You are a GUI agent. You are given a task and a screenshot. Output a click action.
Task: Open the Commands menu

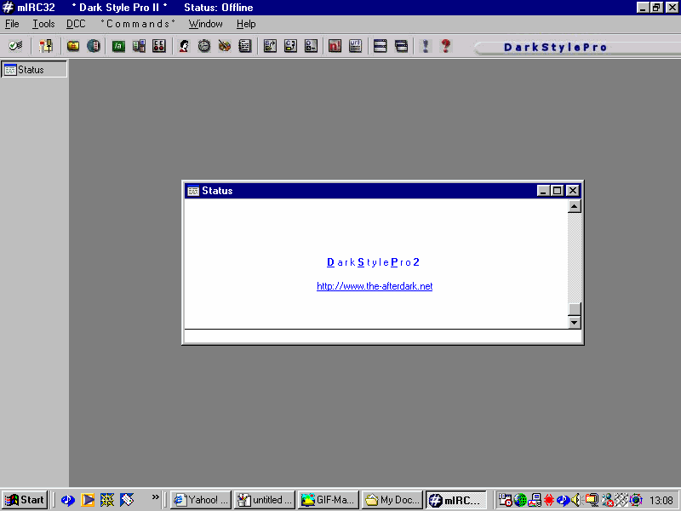pyautogui.click(x=138, y=24)
